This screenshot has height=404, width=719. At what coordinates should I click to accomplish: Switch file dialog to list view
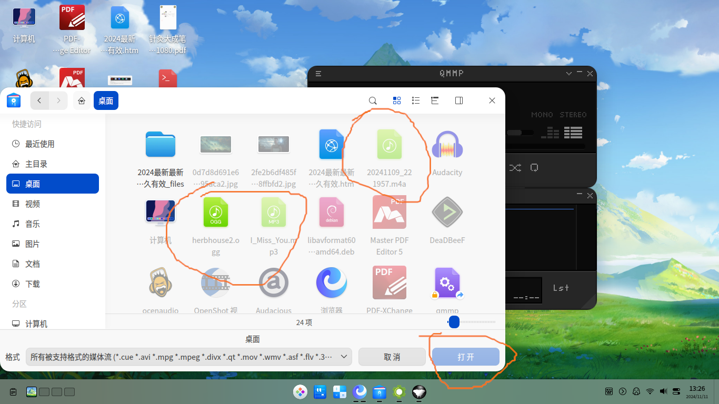click(x=416, y=100)
